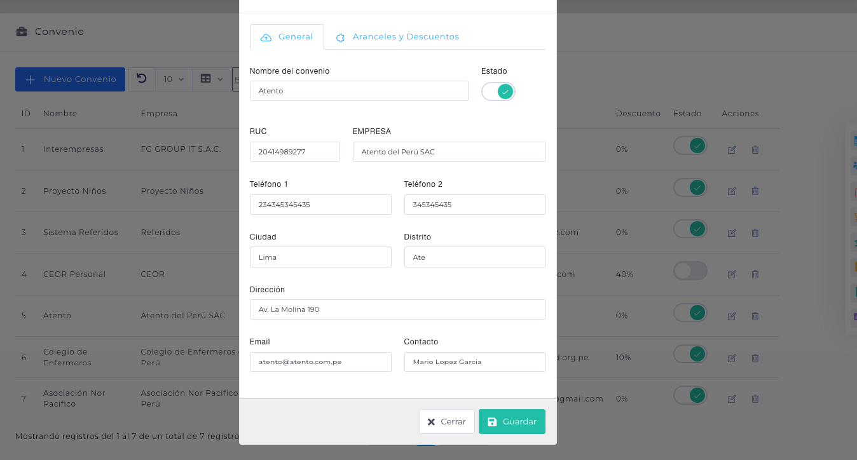Click the Acciones column header
The image size is (857, 460).
tap(740, 114)
